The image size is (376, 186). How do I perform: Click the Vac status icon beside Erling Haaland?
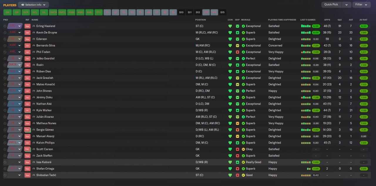(27, 26)
